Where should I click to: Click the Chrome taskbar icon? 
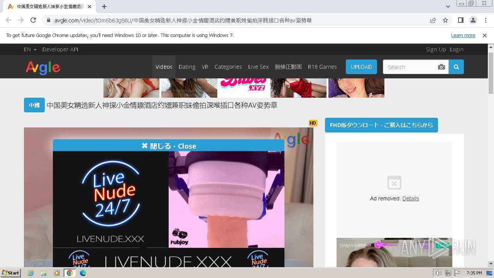(x=70, y=273)
